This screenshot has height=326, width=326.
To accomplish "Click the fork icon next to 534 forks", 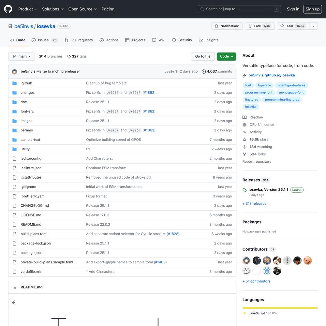I will pos(244,154).
